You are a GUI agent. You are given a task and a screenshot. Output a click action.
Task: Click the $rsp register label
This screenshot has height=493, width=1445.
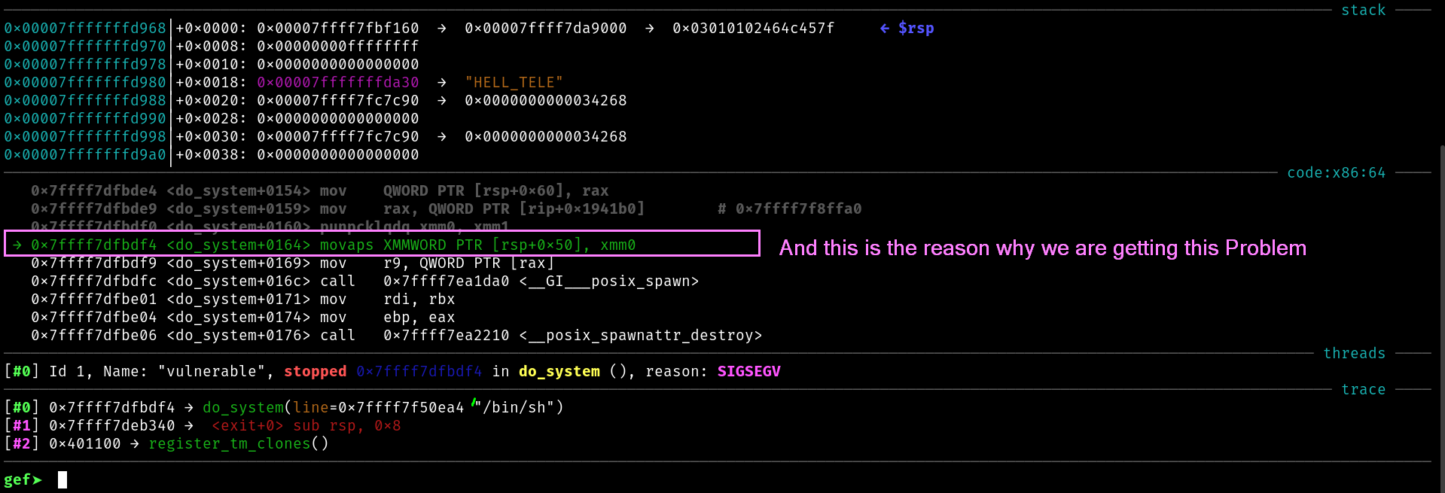(916, 29)
